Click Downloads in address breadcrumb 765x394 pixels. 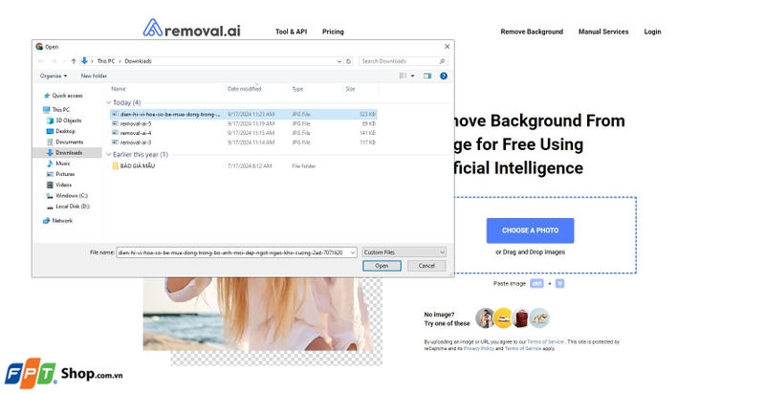pos(138,61)
